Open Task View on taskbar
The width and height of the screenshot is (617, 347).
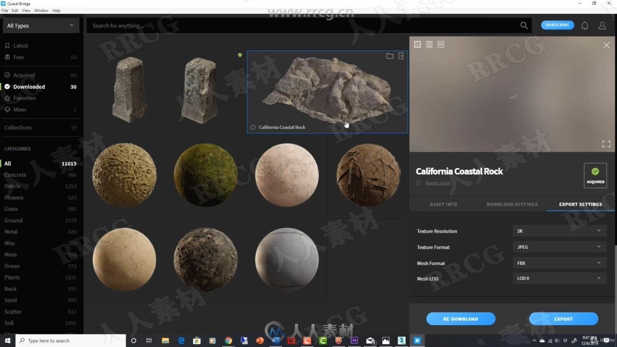(149, 341)
